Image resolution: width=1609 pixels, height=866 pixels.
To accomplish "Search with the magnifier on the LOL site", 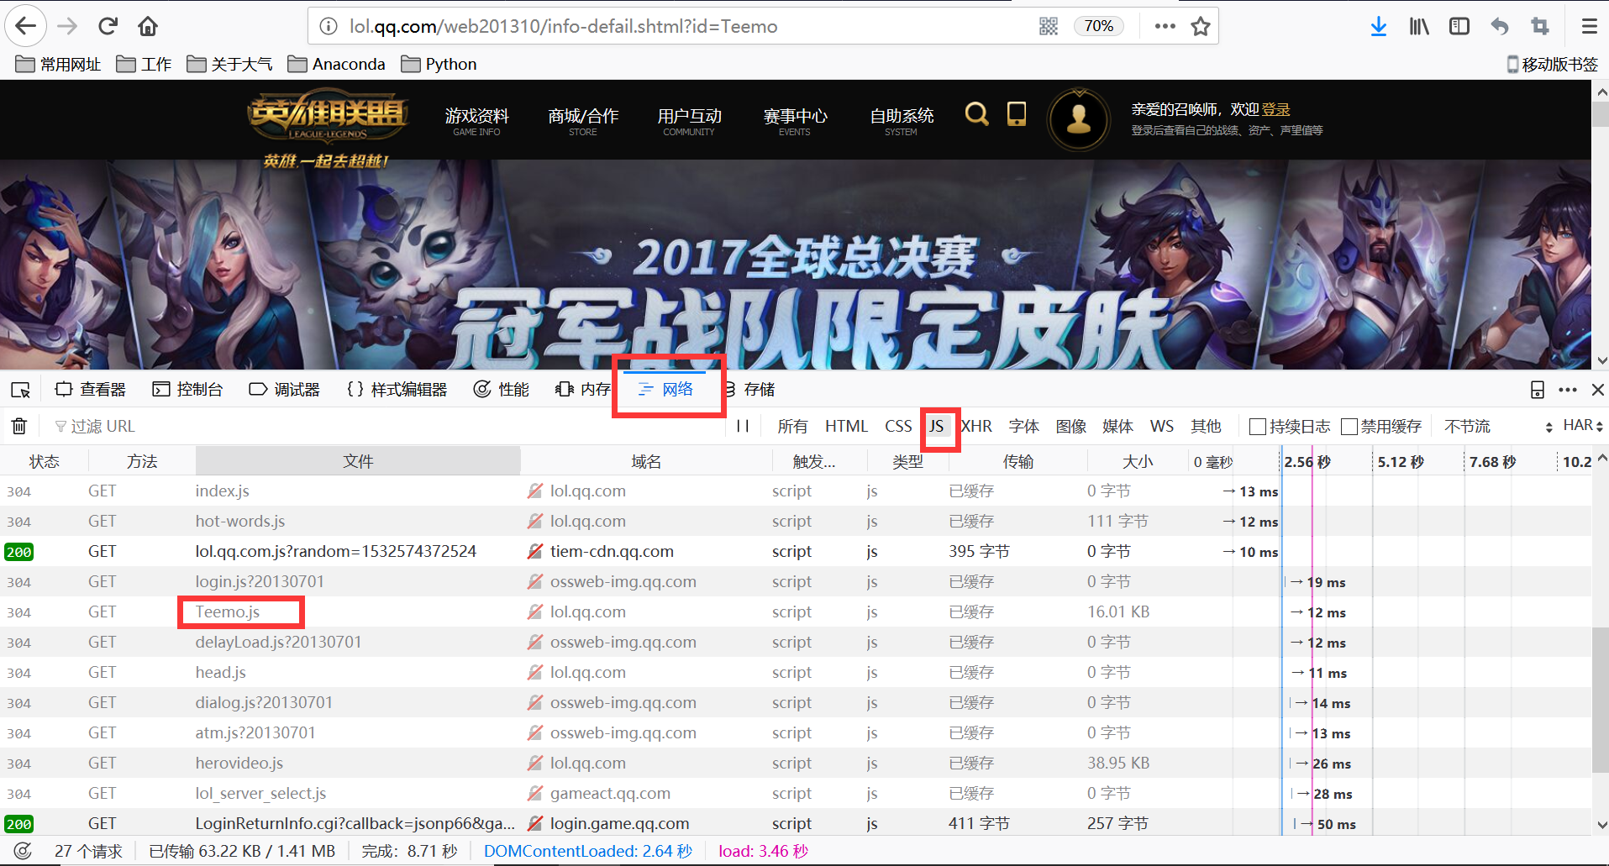I will point(976,113).
